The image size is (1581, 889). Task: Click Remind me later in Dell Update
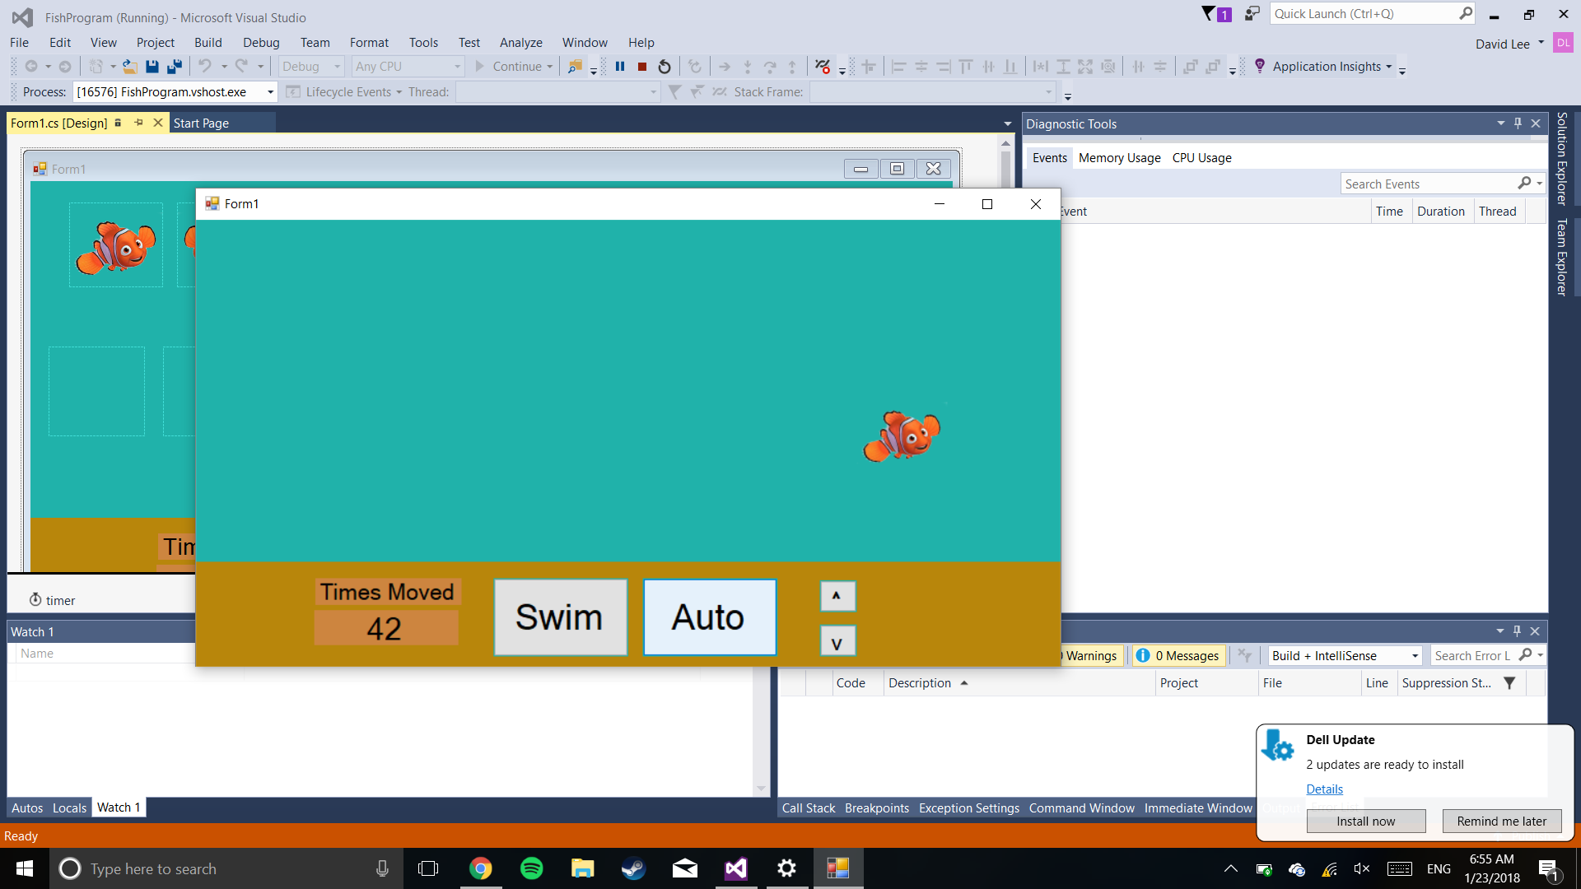(1501, 821)
